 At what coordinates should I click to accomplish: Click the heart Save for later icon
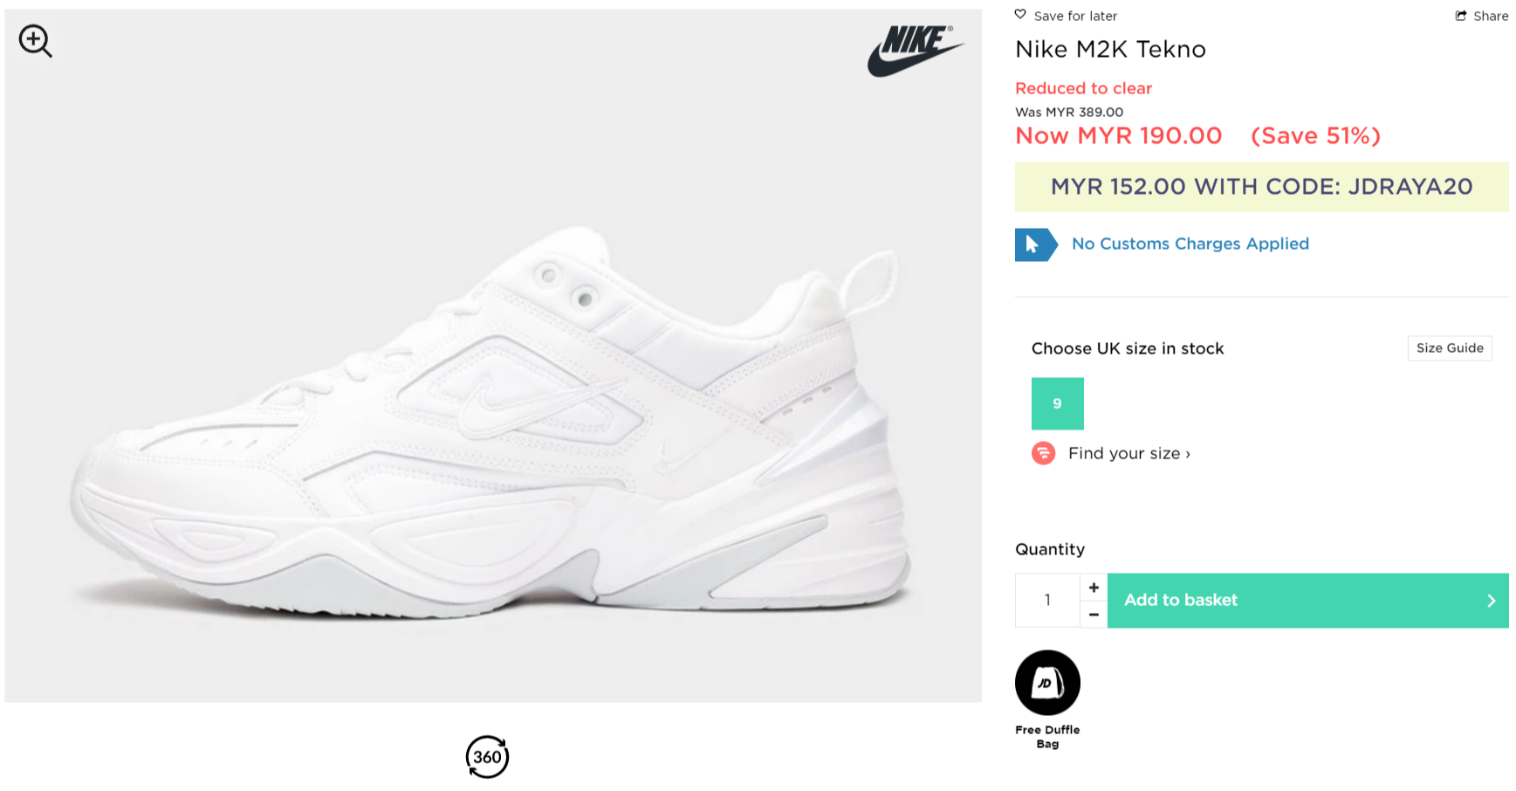point(1020,15)
